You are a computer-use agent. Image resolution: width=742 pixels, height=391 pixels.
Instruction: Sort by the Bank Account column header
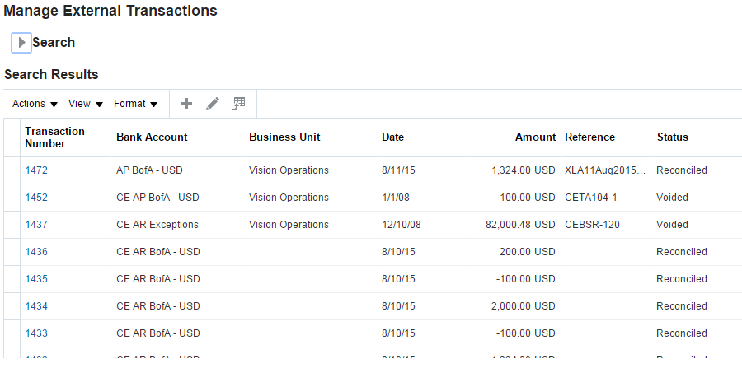(152, 137)
